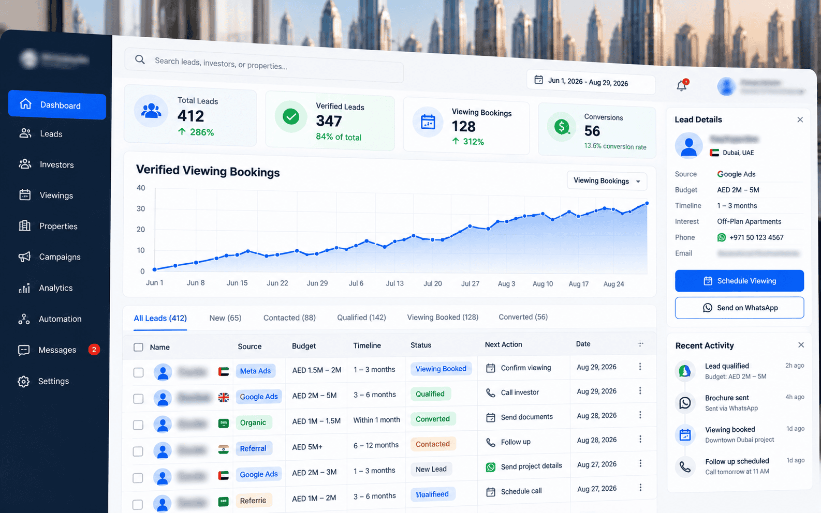Click the Send on WhatsApp button
This screenshot has height=513, width=821.
[x=739, y=308]
